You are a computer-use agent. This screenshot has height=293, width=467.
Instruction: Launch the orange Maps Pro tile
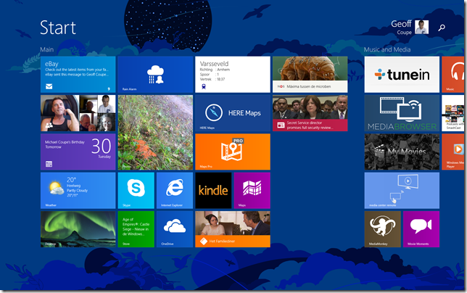point(232,152)
